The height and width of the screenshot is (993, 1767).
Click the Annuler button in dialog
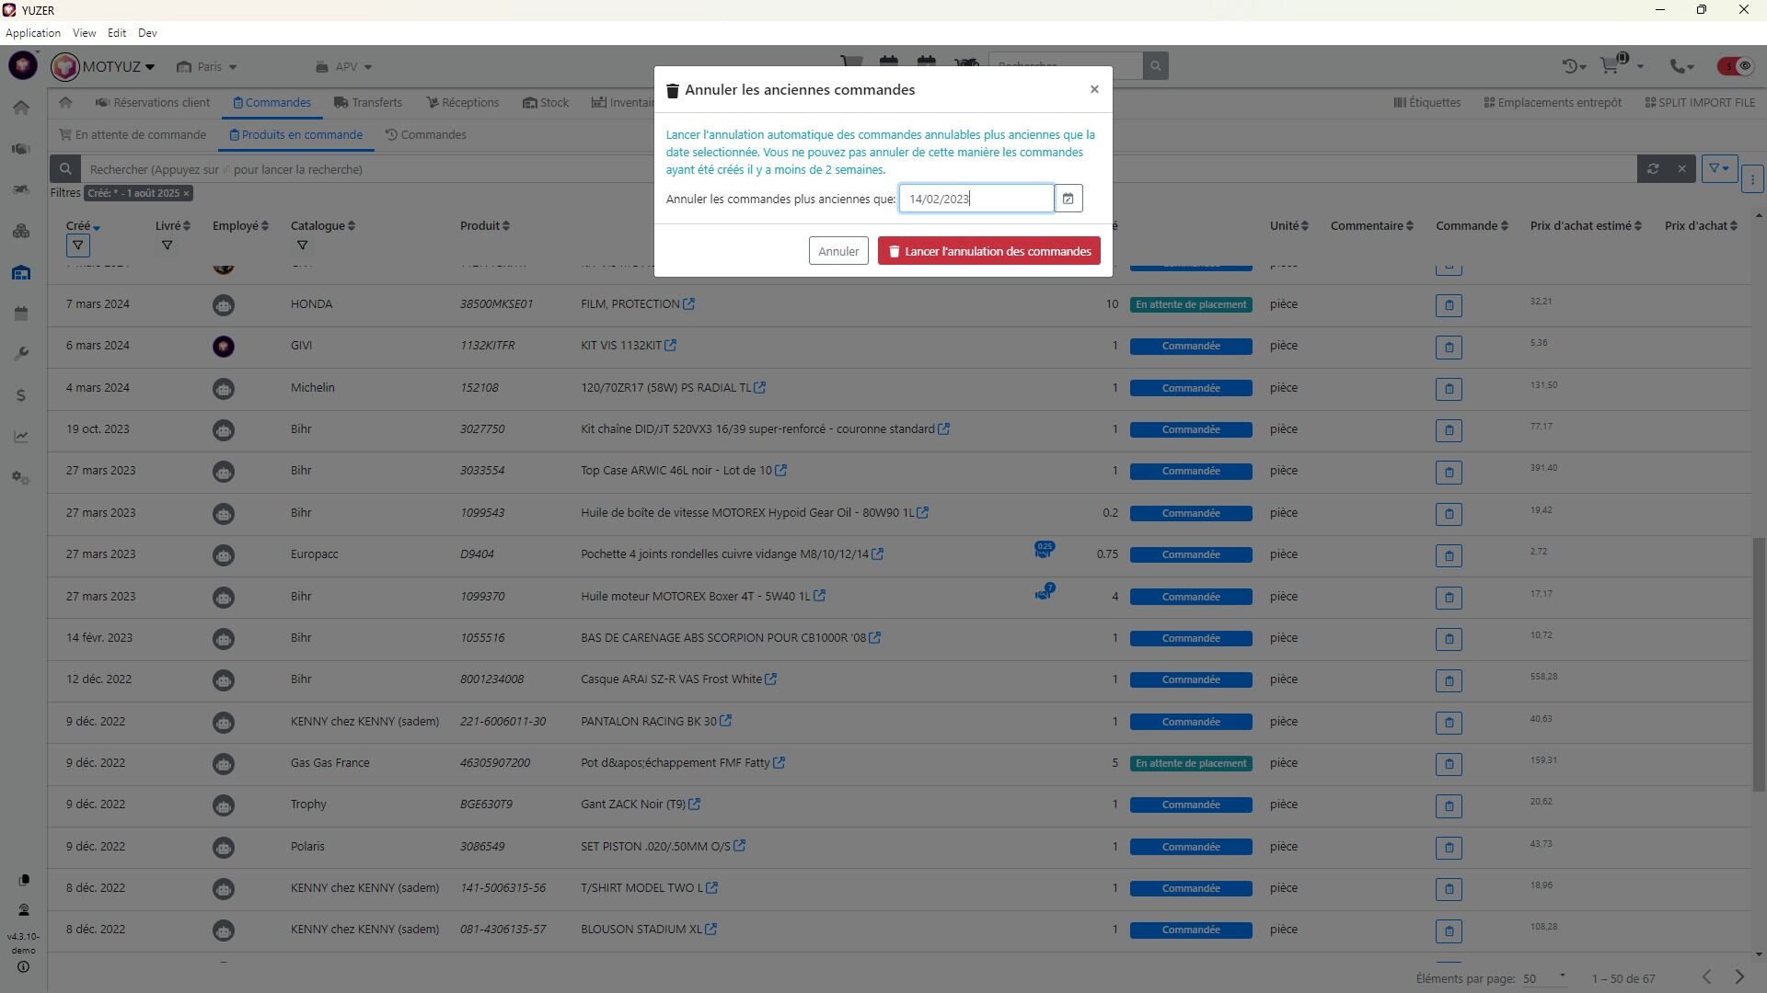click(837, 251)
